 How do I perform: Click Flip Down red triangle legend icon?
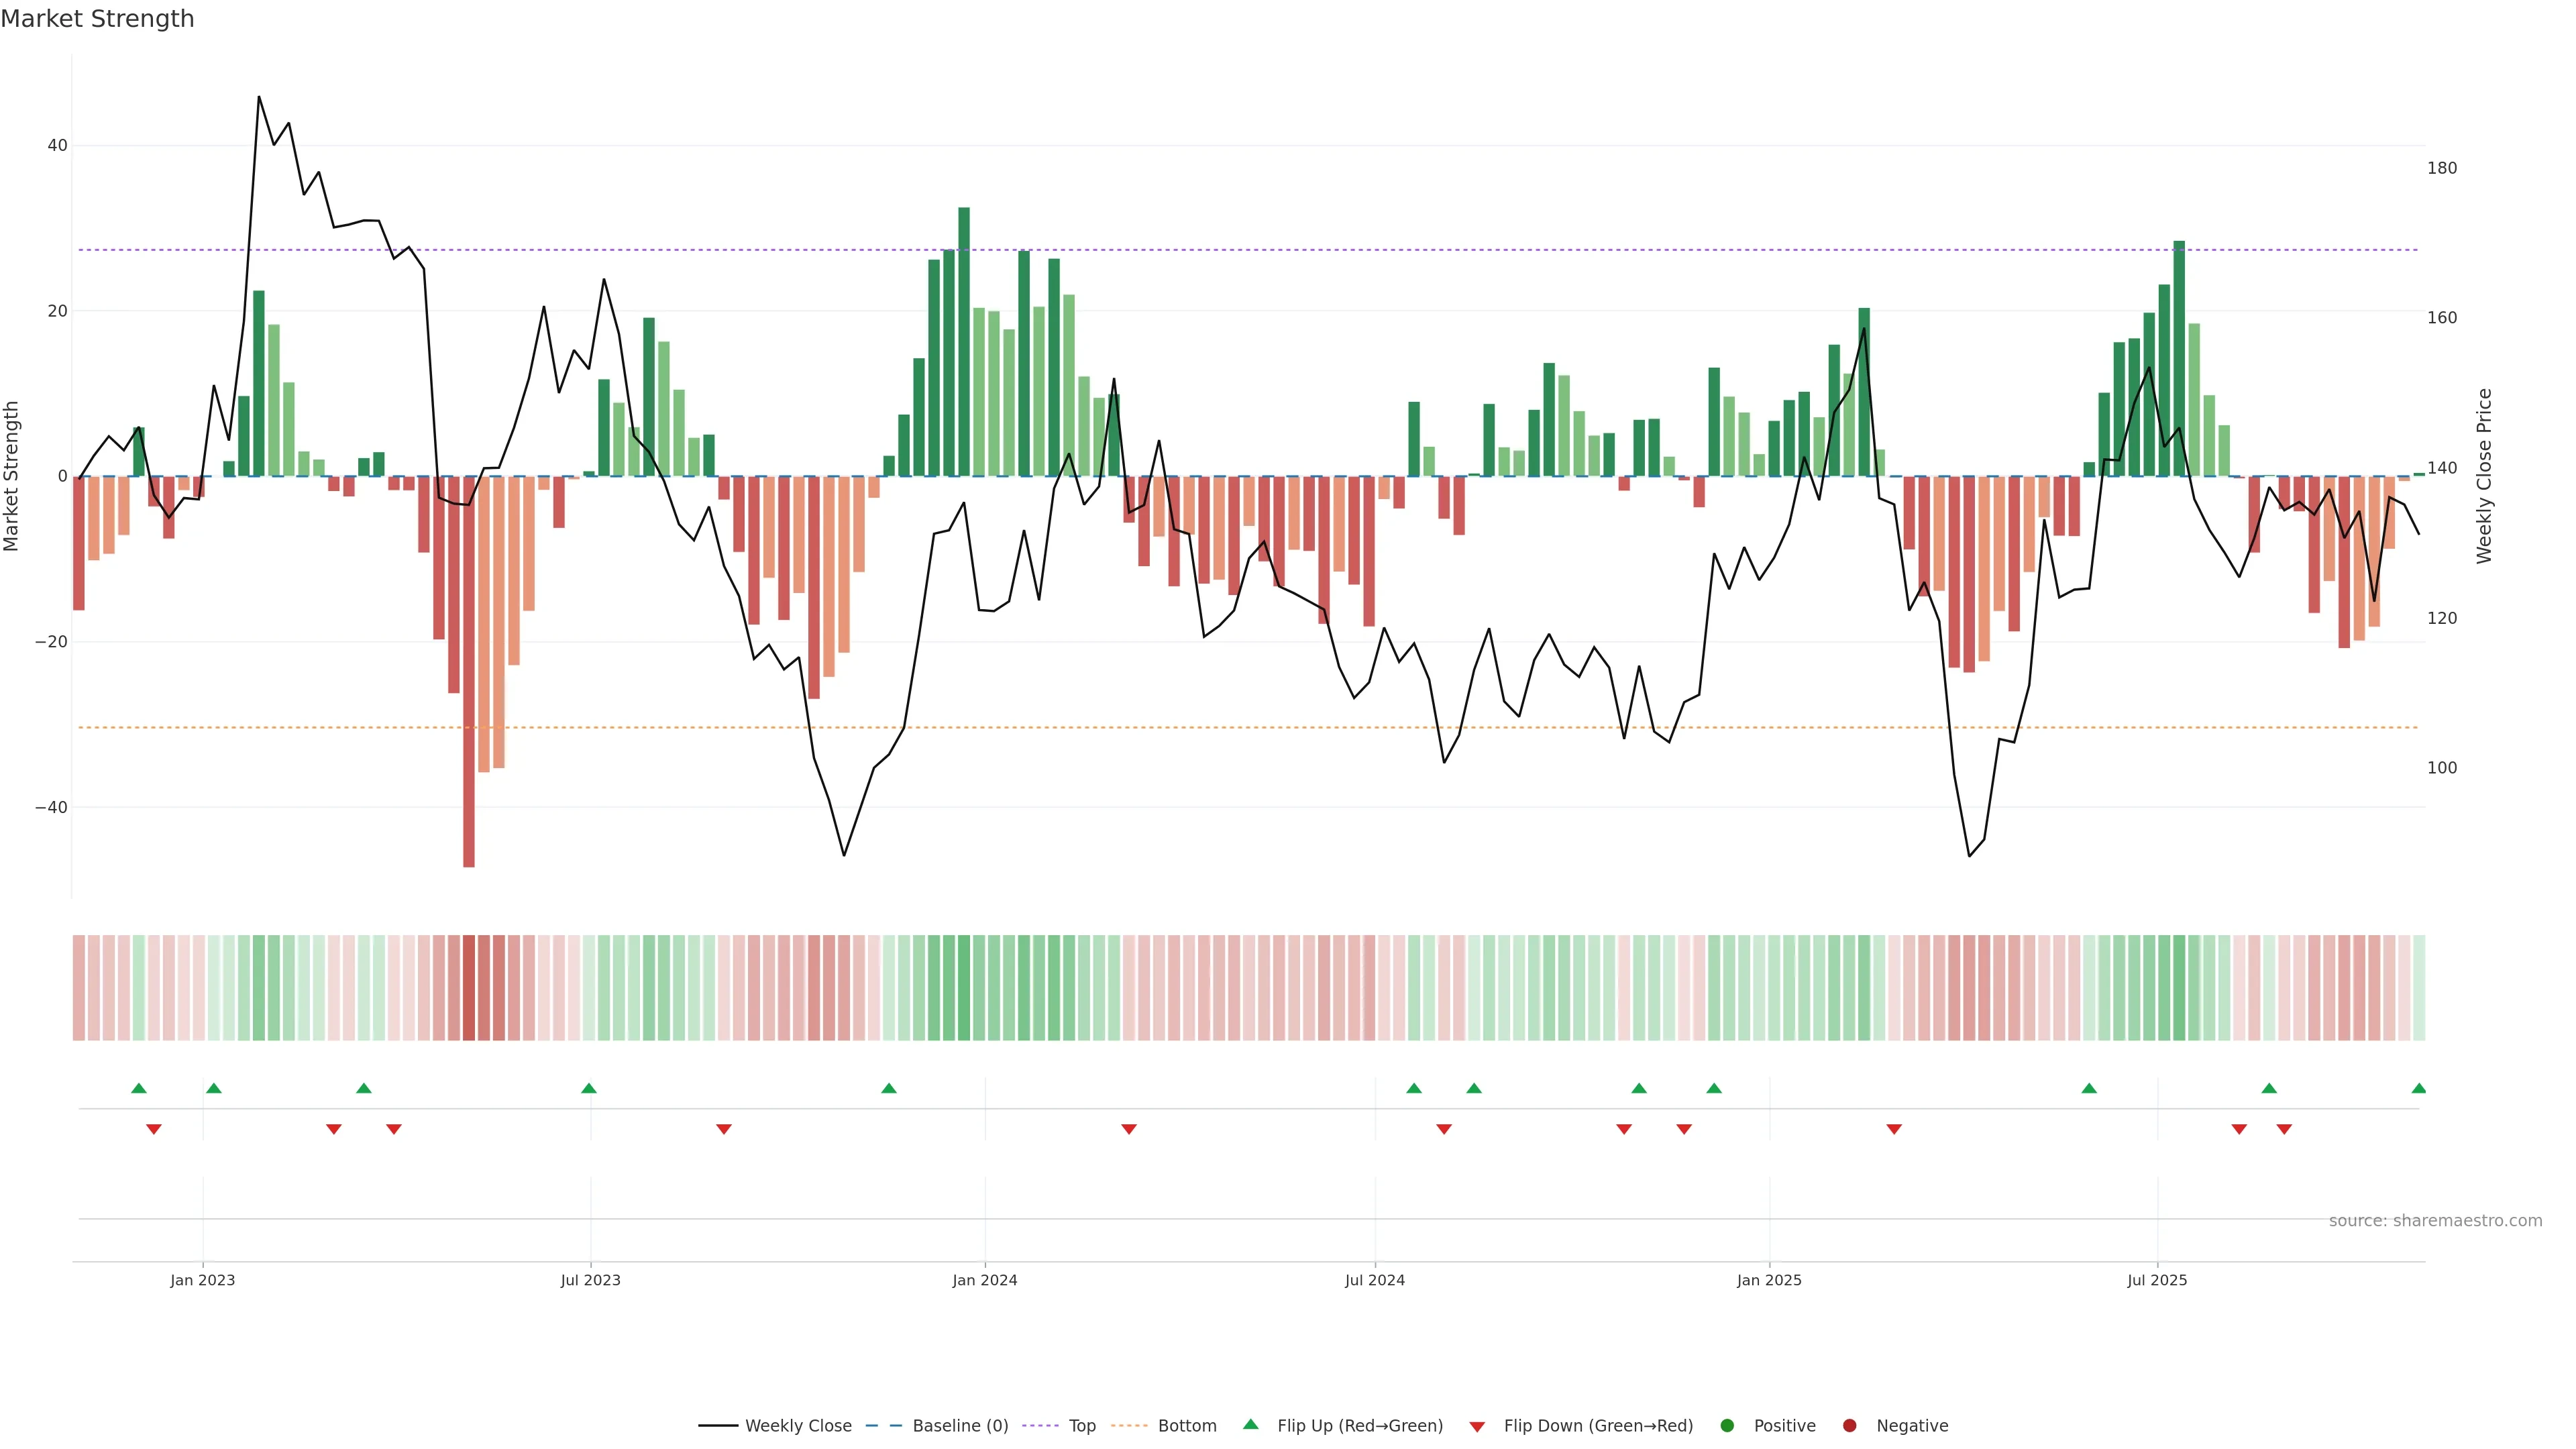1477,1426
